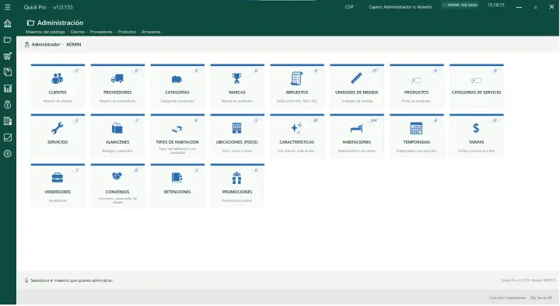Open the folder sidebar icon
The height and width of the screenshot is (306, 560).
pyautogui.click(x=8, y=40)
